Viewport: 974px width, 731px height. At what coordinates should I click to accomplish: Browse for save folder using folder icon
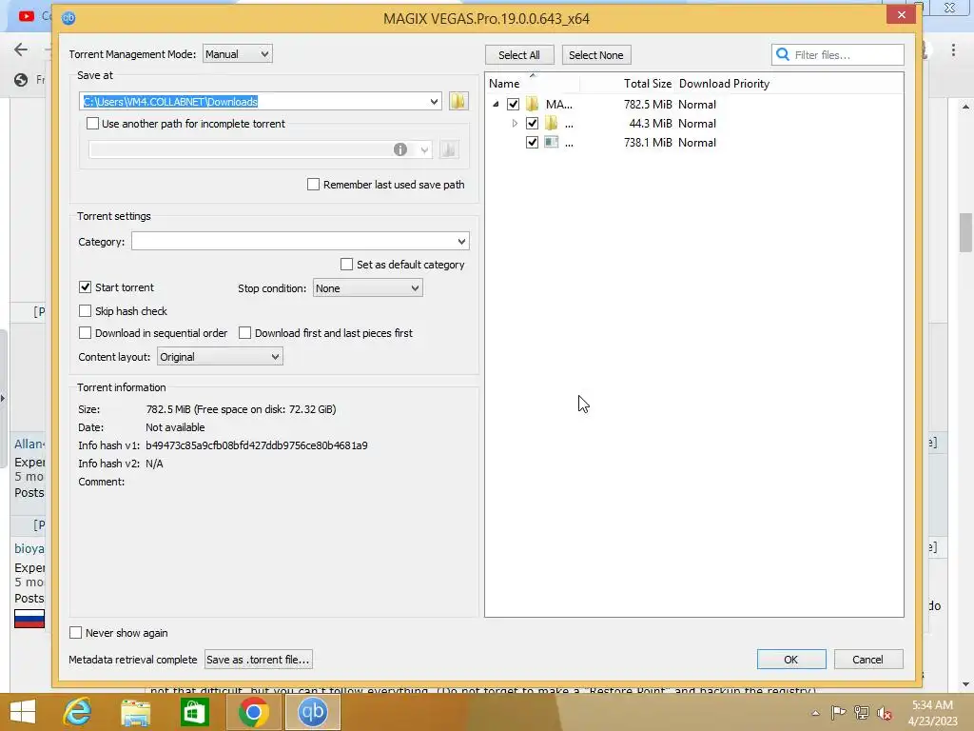click(x=458, y=101)
